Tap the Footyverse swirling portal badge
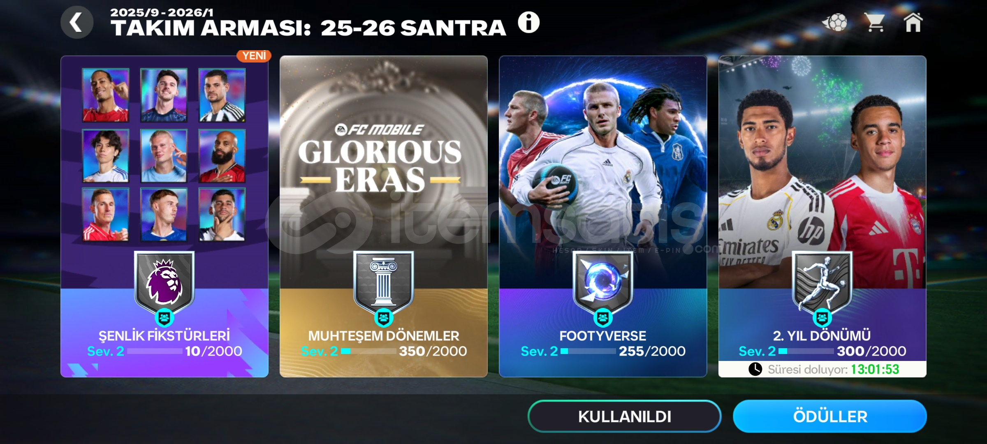This screenshot has height=444, width=987. coord(603,283)
